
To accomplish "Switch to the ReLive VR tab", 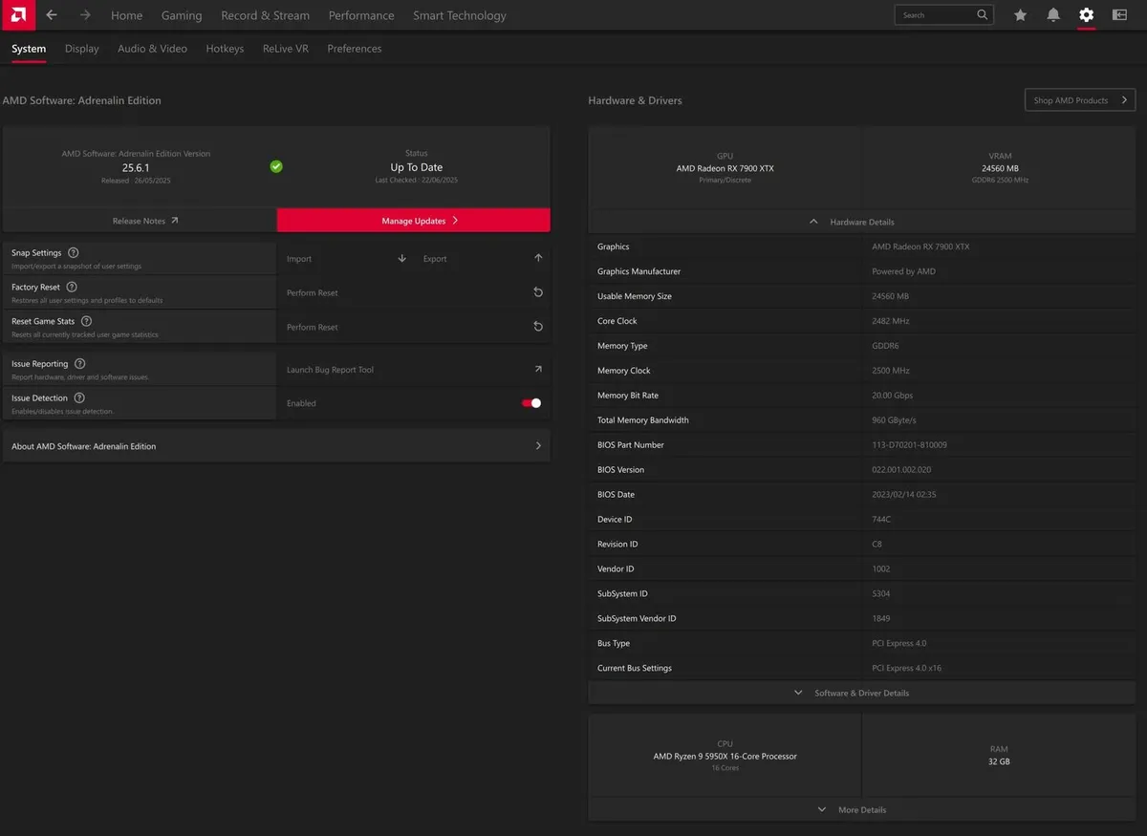I will [286, 49].
